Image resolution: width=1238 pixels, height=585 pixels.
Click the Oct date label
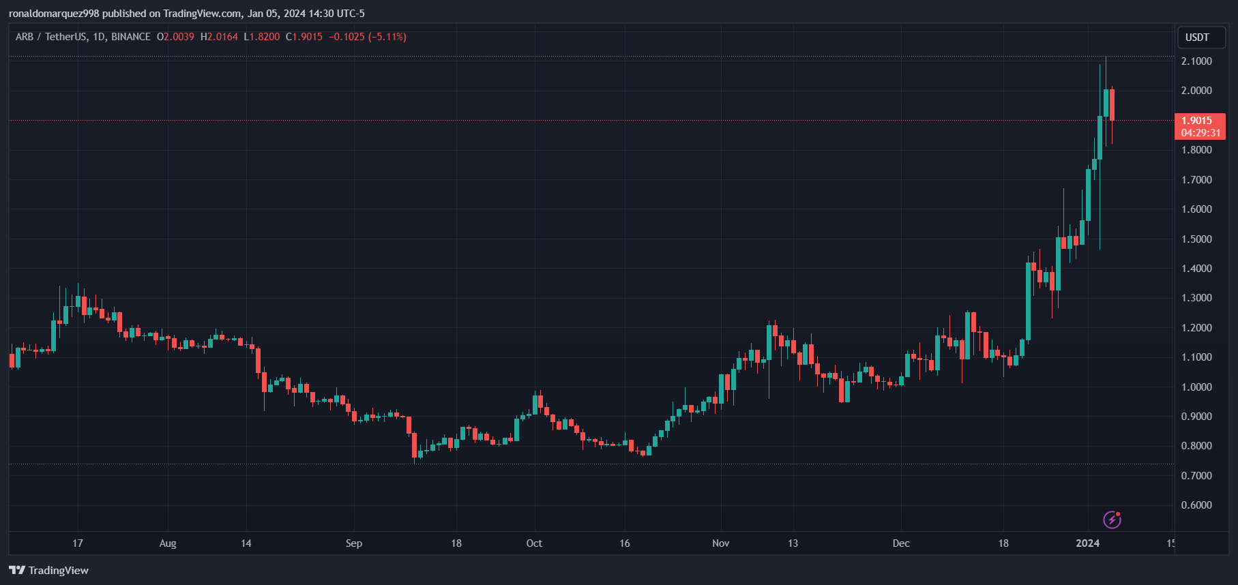(534, 543)
